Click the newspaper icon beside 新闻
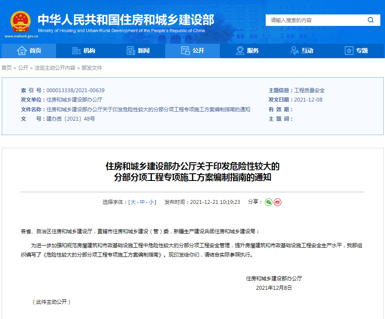The image size is (385, 319). 131,51
